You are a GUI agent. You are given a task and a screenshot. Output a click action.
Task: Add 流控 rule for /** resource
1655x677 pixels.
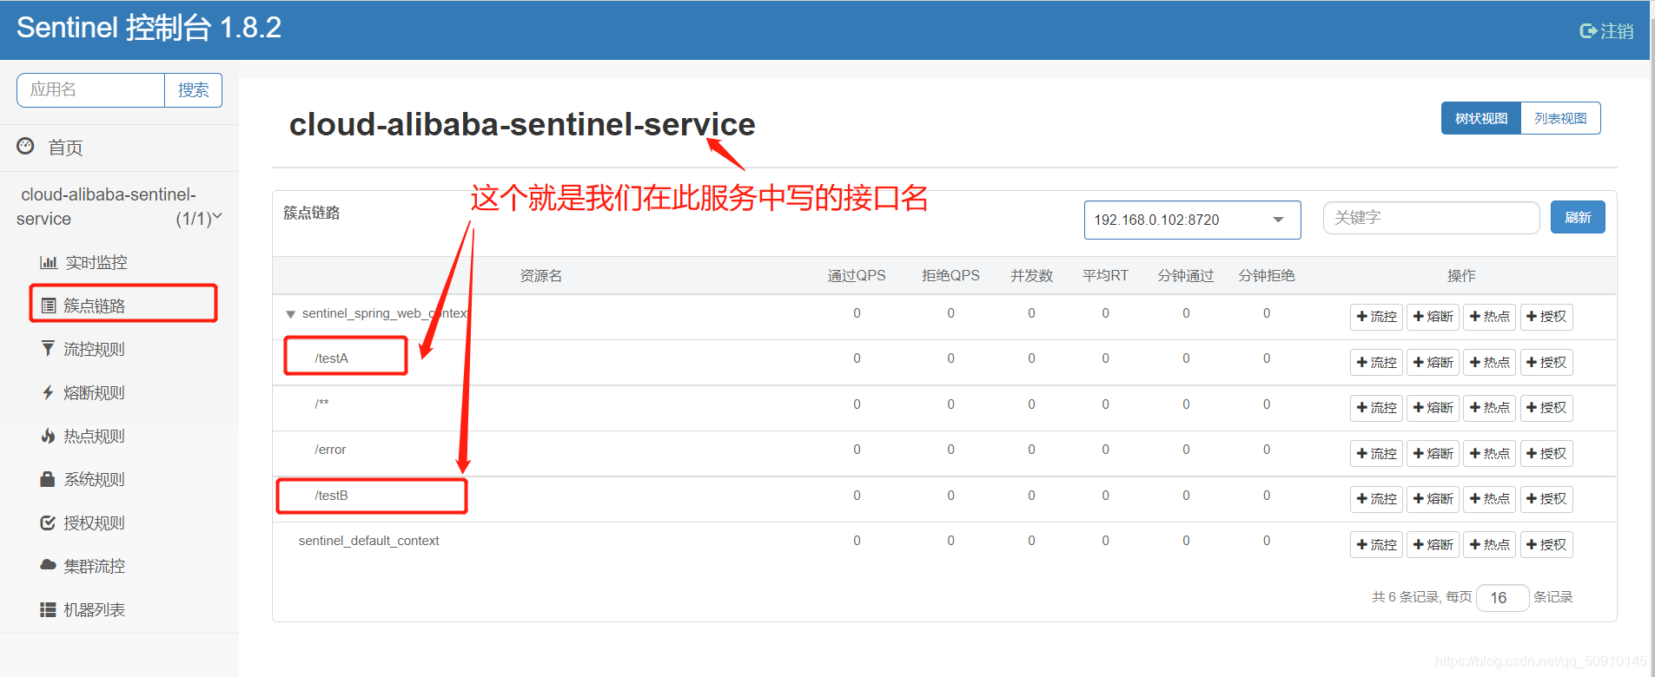tap(1376, 407)
